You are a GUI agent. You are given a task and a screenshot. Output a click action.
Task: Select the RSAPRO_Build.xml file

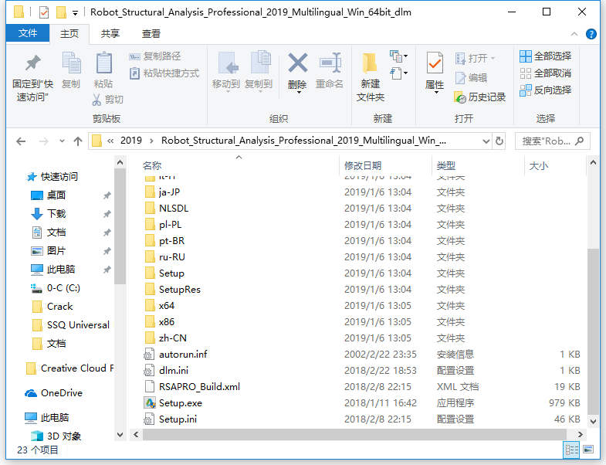[x=191, y=387]
